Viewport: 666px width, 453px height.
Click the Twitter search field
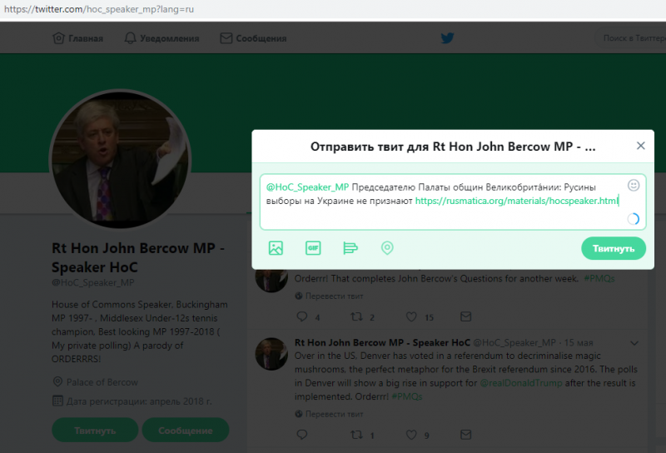coord(630,38)
